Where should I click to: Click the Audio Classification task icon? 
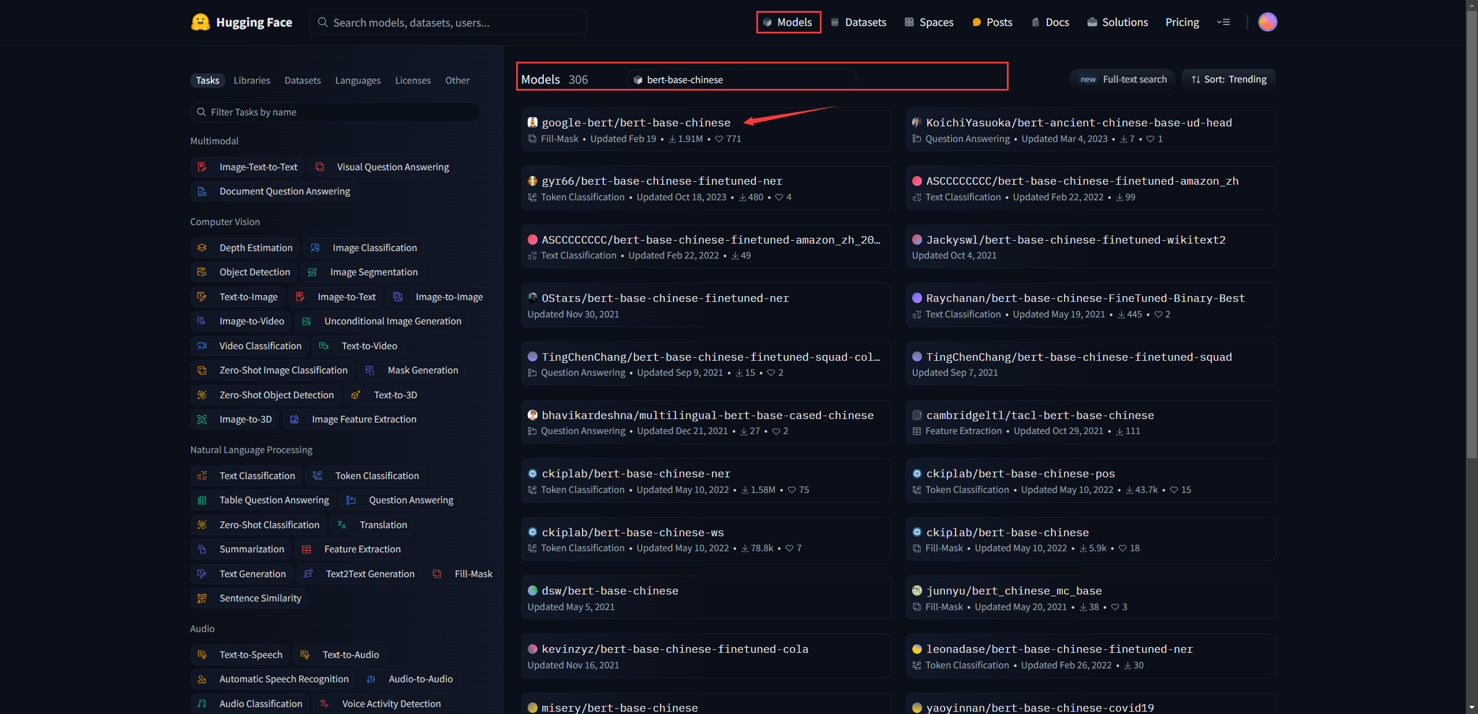pyautogui.click(x=201, y=704)
